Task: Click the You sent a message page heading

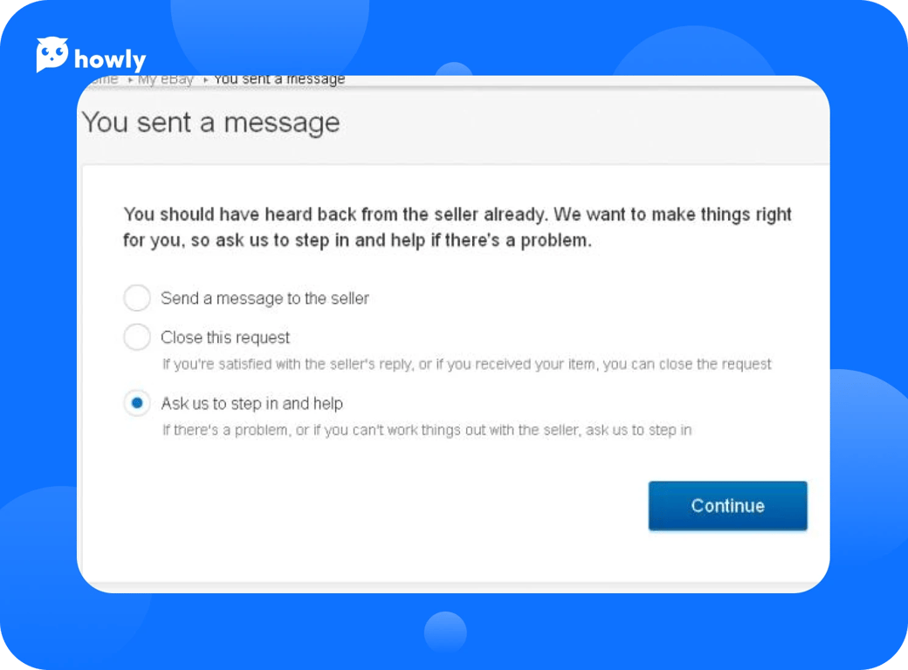Action: (210, 122)
